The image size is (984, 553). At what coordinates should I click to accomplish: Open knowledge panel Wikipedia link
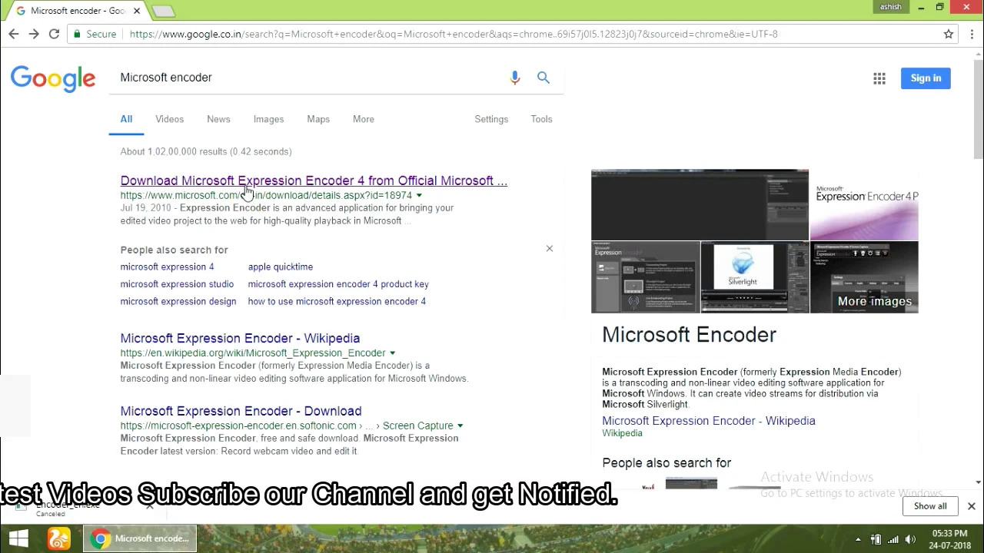click(x=709, y=421)
